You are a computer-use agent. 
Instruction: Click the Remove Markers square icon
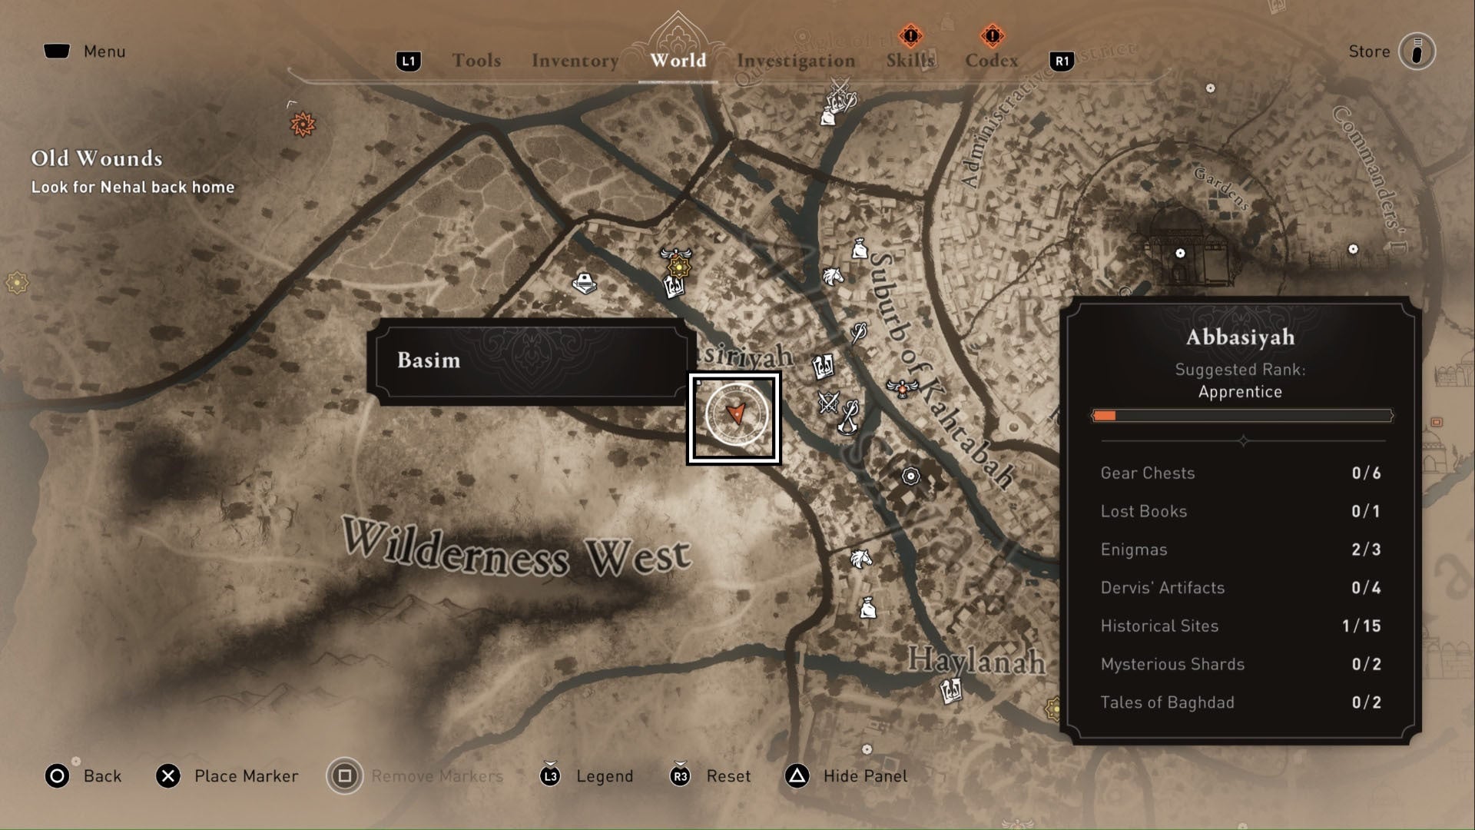(x=343, y=775)
